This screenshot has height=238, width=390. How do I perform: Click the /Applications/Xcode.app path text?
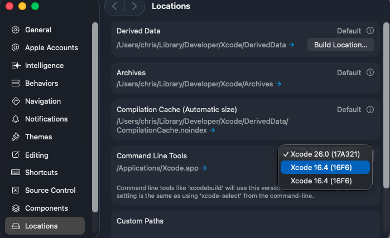click(x=157, y=168)
